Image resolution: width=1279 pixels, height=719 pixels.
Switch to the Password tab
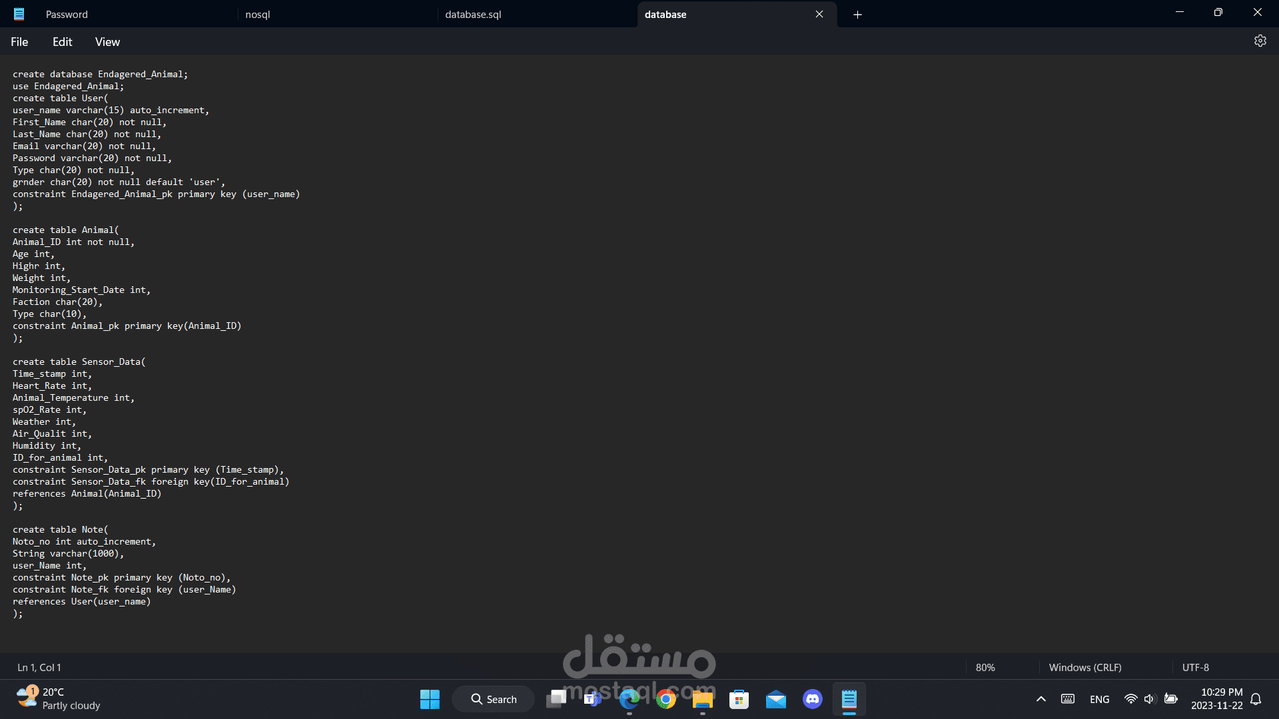click(67, 15)
